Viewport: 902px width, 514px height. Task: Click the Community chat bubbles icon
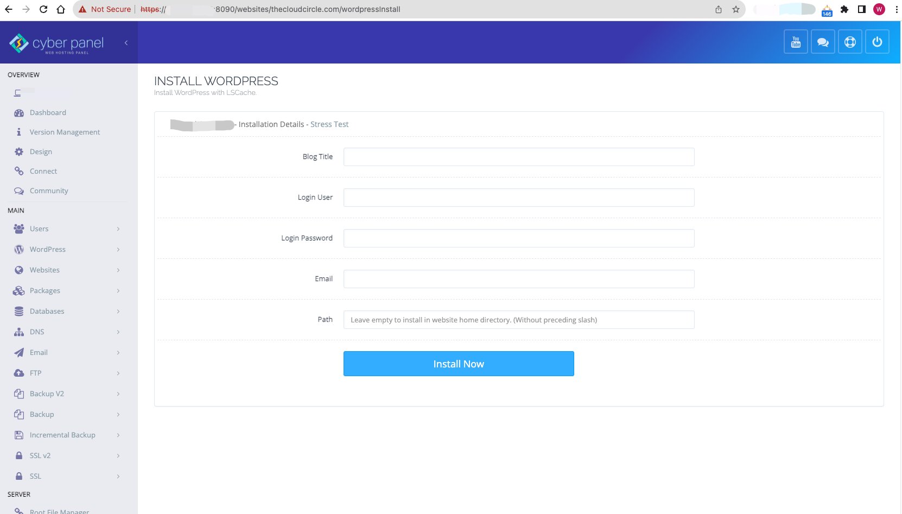click(19, 191)
